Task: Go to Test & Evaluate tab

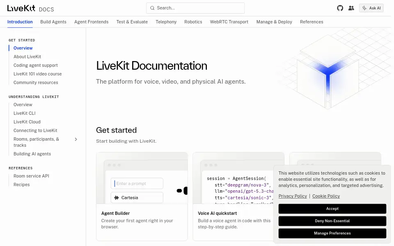Action: click(x=132, y=22)
